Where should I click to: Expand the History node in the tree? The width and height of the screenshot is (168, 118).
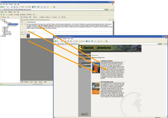pos(3,29)
